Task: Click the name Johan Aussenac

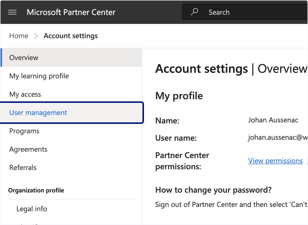Action: pyautogui.click(x=273, y=120)
